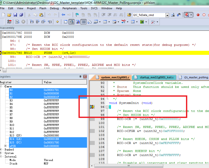209x168 pixels.
Task: Toggle the Disassembly Window button
Action: coord(71,22)
